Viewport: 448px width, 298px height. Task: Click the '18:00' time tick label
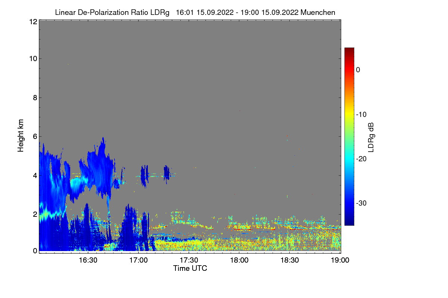tap(239, 260)
